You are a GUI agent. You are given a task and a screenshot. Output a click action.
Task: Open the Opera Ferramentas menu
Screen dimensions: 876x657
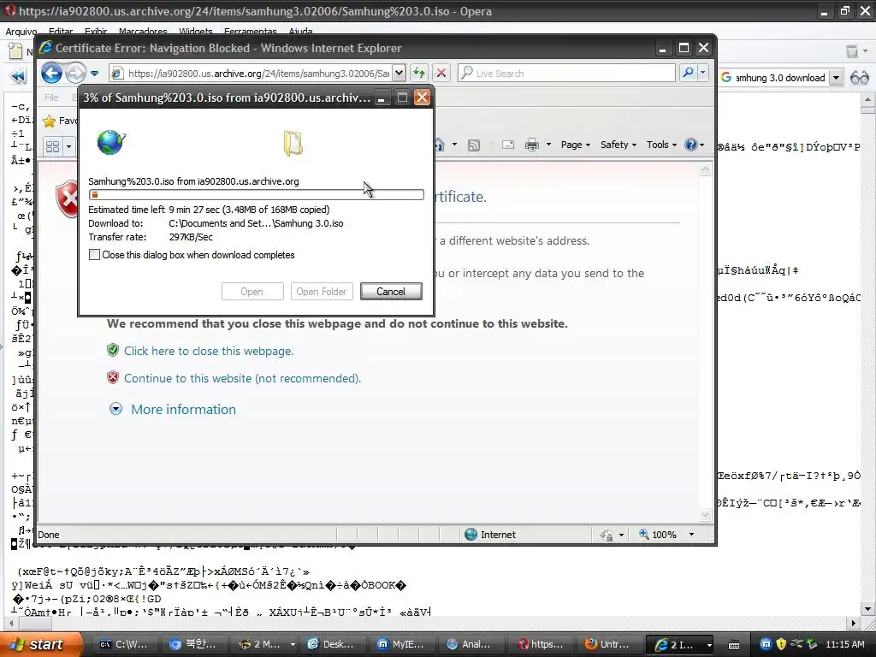[251, 32]
